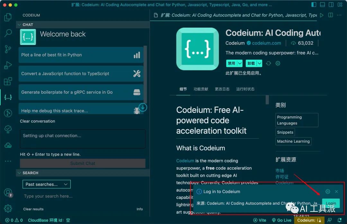Screen dimensions: 347x224
Task: Click the extension settings gear next to uninstall
Action: (278, 63)
